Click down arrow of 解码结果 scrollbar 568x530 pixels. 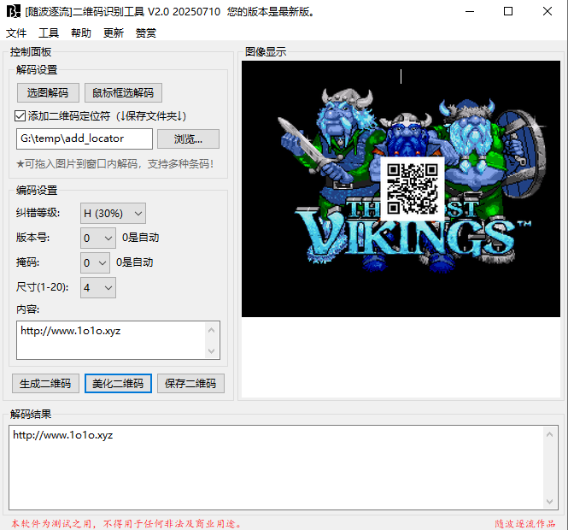click(x=549, y=501)
